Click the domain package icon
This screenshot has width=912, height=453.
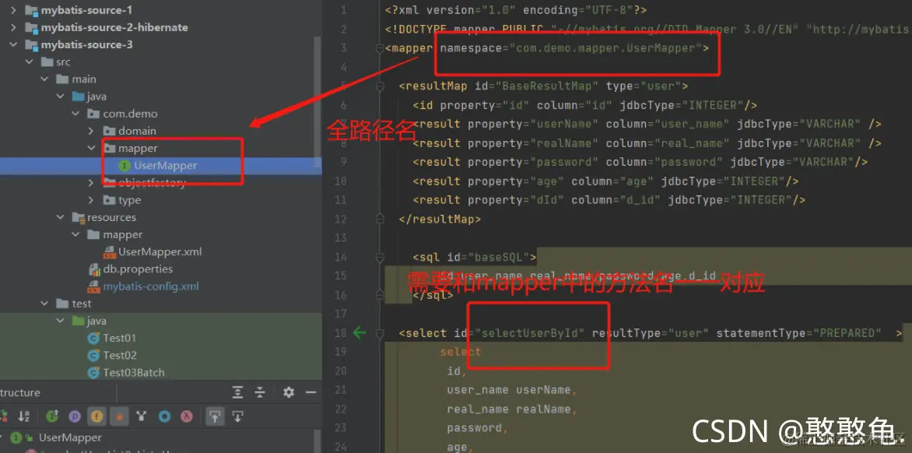pyautogui.click(x=110, y=131)
